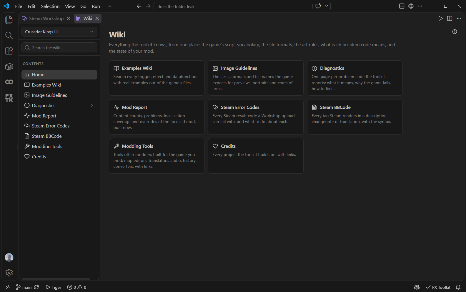
Task: Open Mod Report in the contents list
Action: point(59,116)
